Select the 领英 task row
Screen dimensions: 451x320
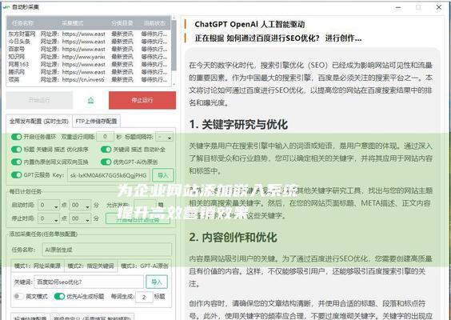click(x=89, y=79)
